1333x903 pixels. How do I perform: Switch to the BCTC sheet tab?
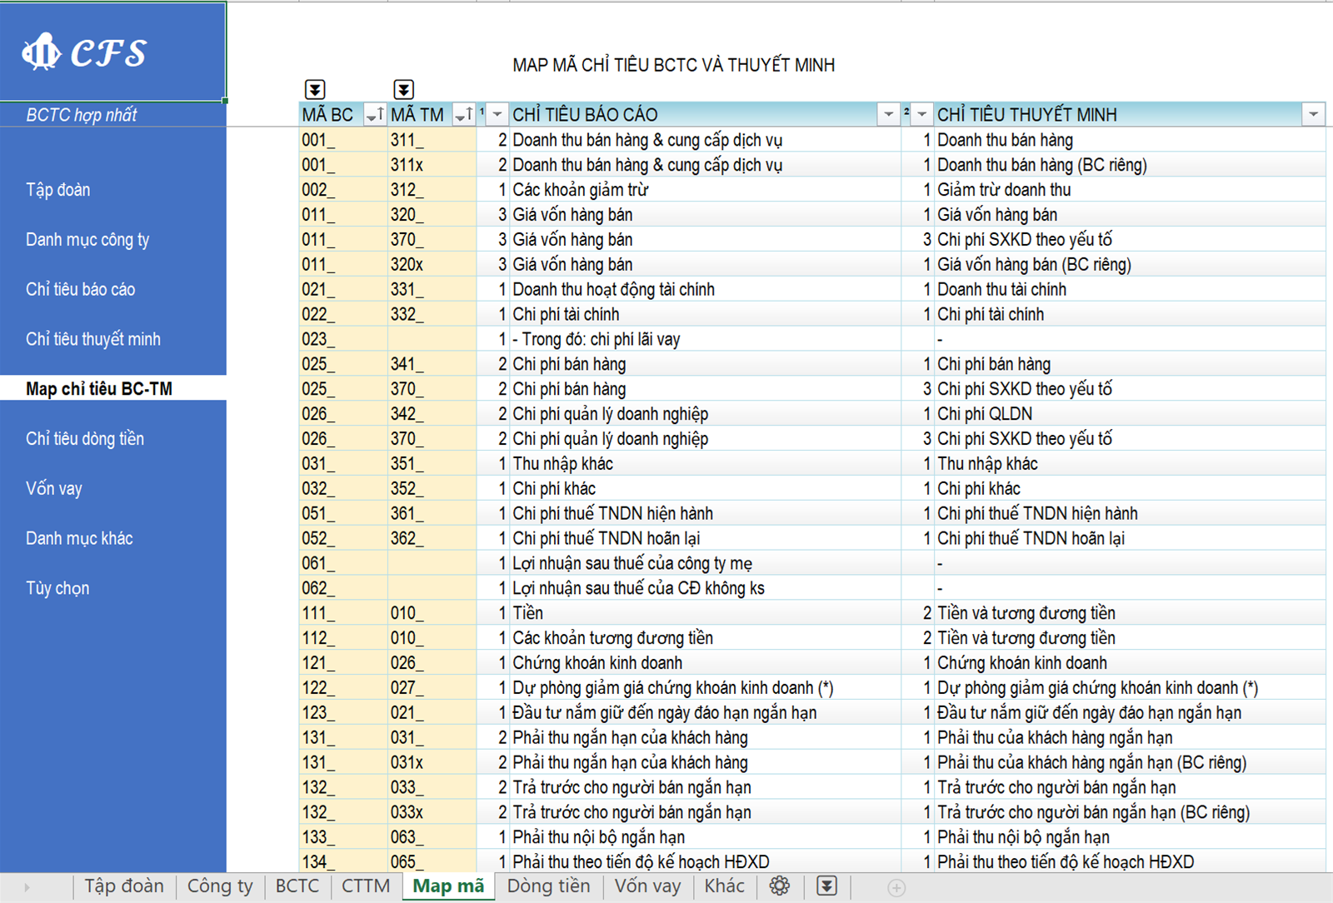pyautogui.click(x=297, y=886)
